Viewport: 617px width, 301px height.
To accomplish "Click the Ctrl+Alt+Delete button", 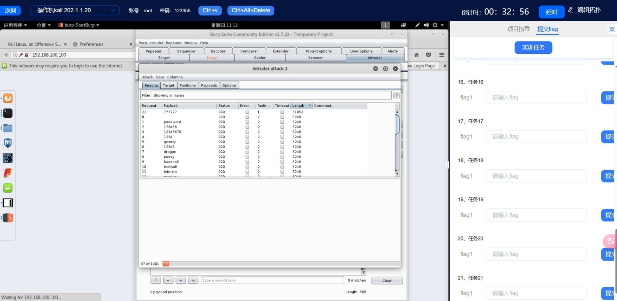I will point(251,11).
